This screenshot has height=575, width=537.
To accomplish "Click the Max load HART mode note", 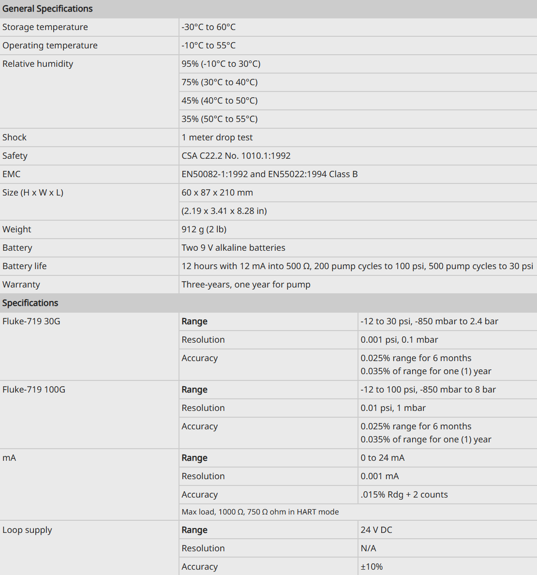I will pyautogui.click(x=260, y=512).
